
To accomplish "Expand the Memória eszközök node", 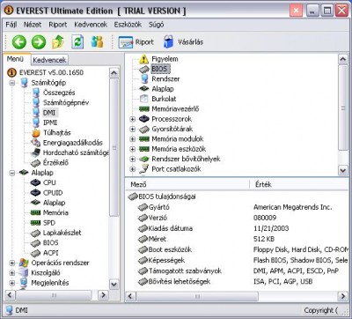I will point(133,149).
